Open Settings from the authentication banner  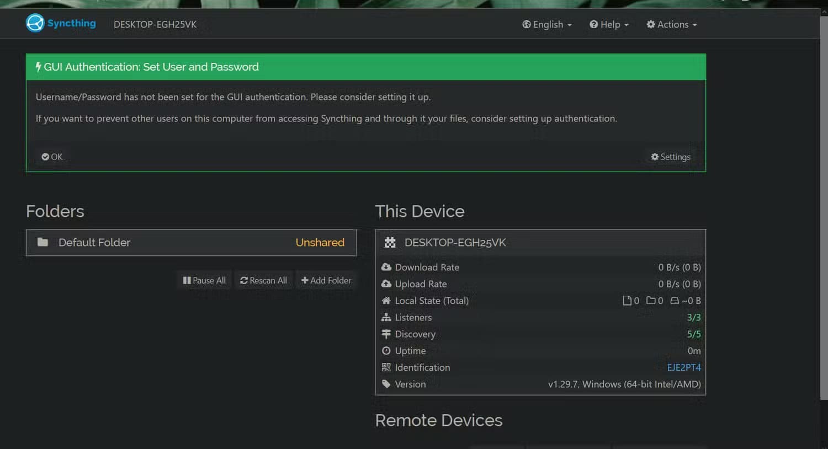[670, 157]
